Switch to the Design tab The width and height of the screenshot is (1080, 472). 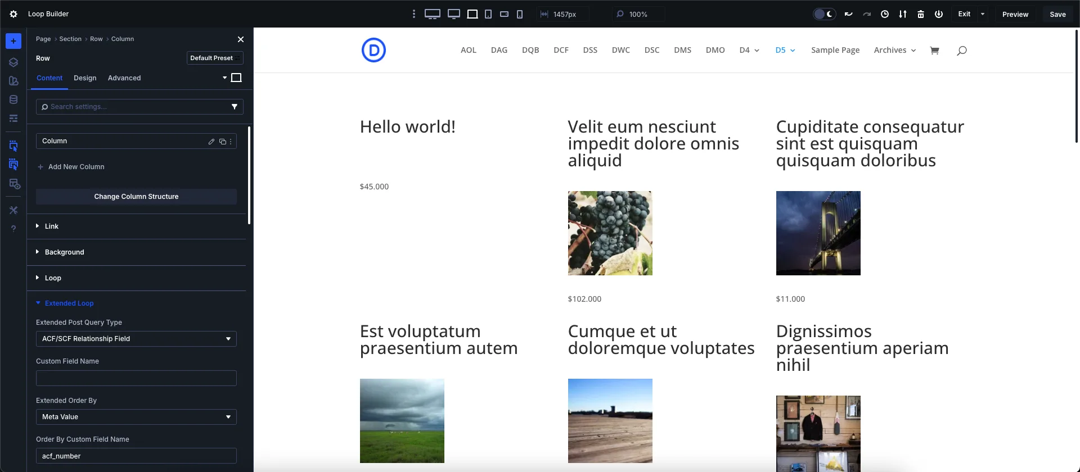(x=85, y=78)
